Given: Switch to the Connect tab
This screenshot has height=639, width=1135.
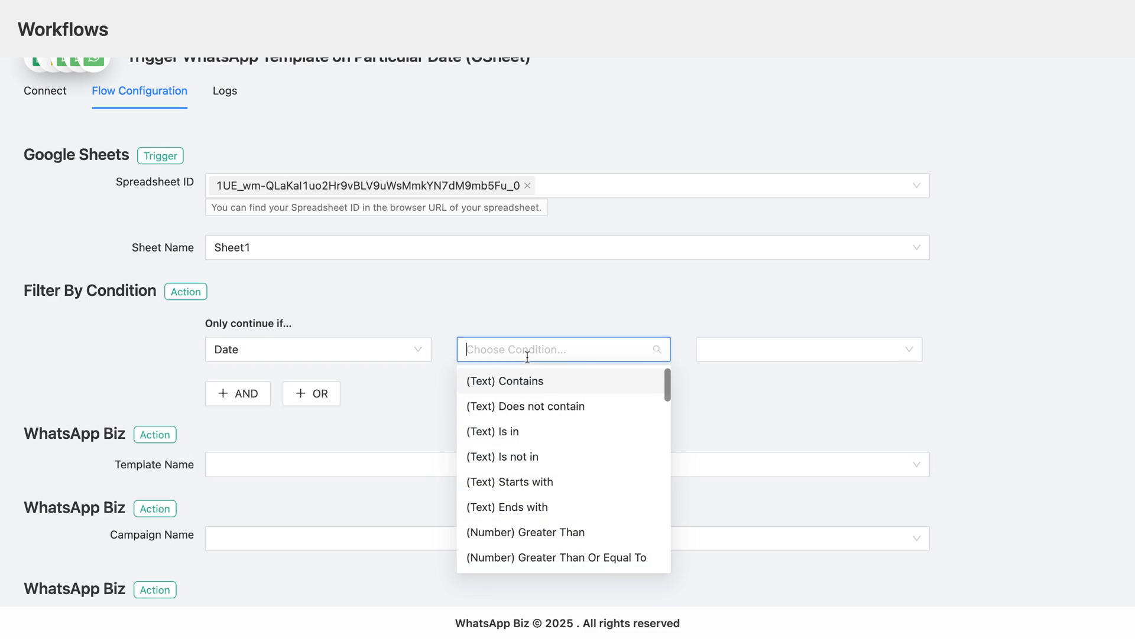Looking at the screenshot, I should 45,90.
